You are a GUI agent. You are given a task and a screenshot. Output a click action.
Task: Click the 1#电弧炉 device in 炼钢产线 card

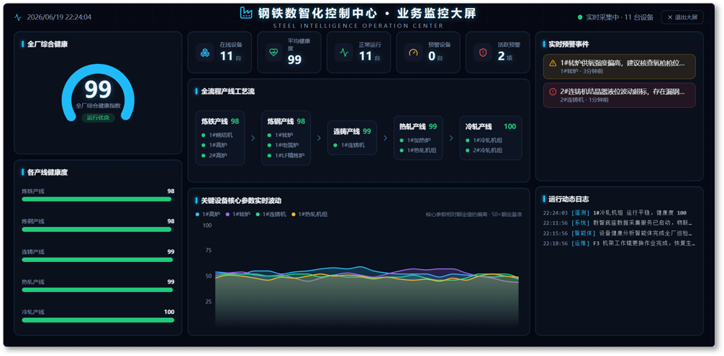pos(283,146)
